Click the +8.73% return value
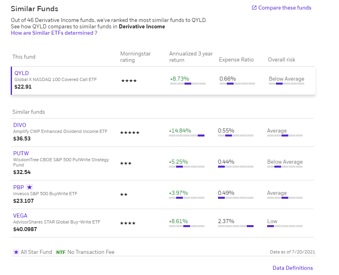 pos(180,79)
